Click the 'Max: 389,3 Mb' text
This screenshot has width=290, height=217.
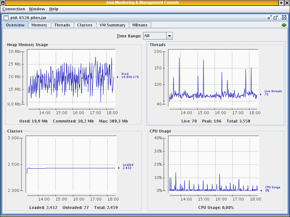[113, 121]
